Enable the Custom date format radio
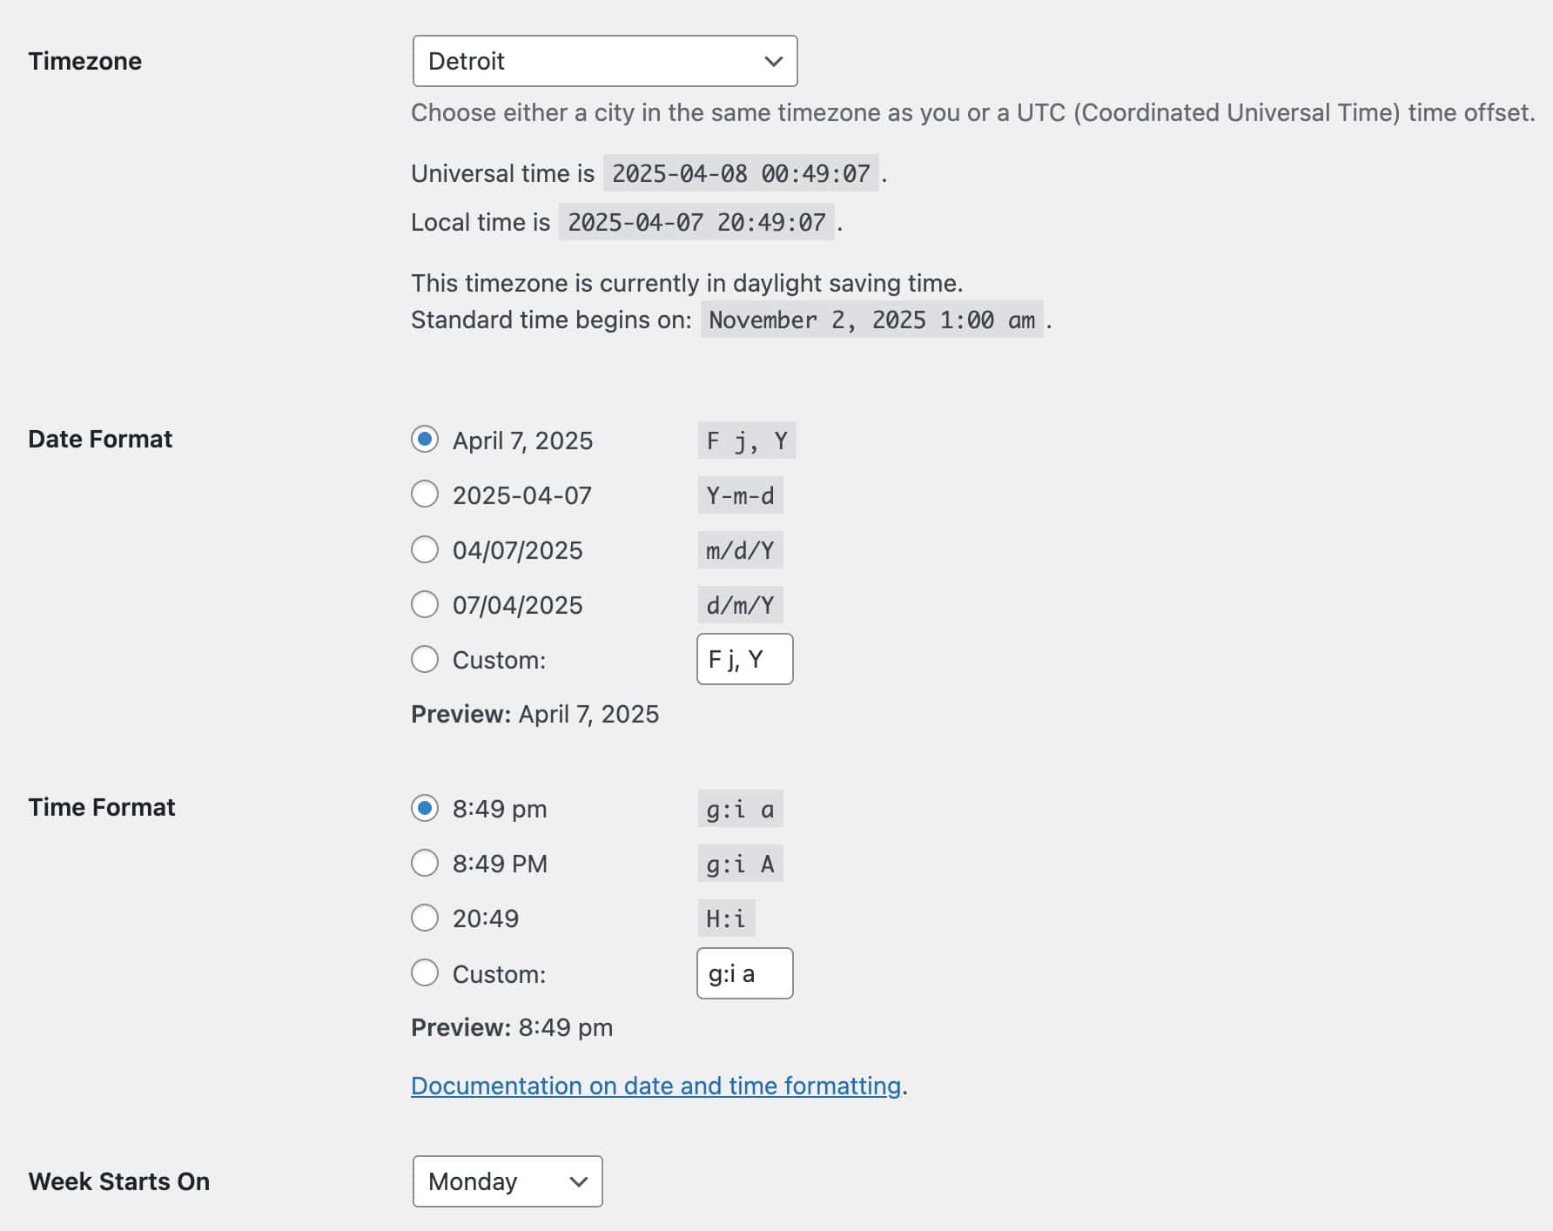 point(425,659)
